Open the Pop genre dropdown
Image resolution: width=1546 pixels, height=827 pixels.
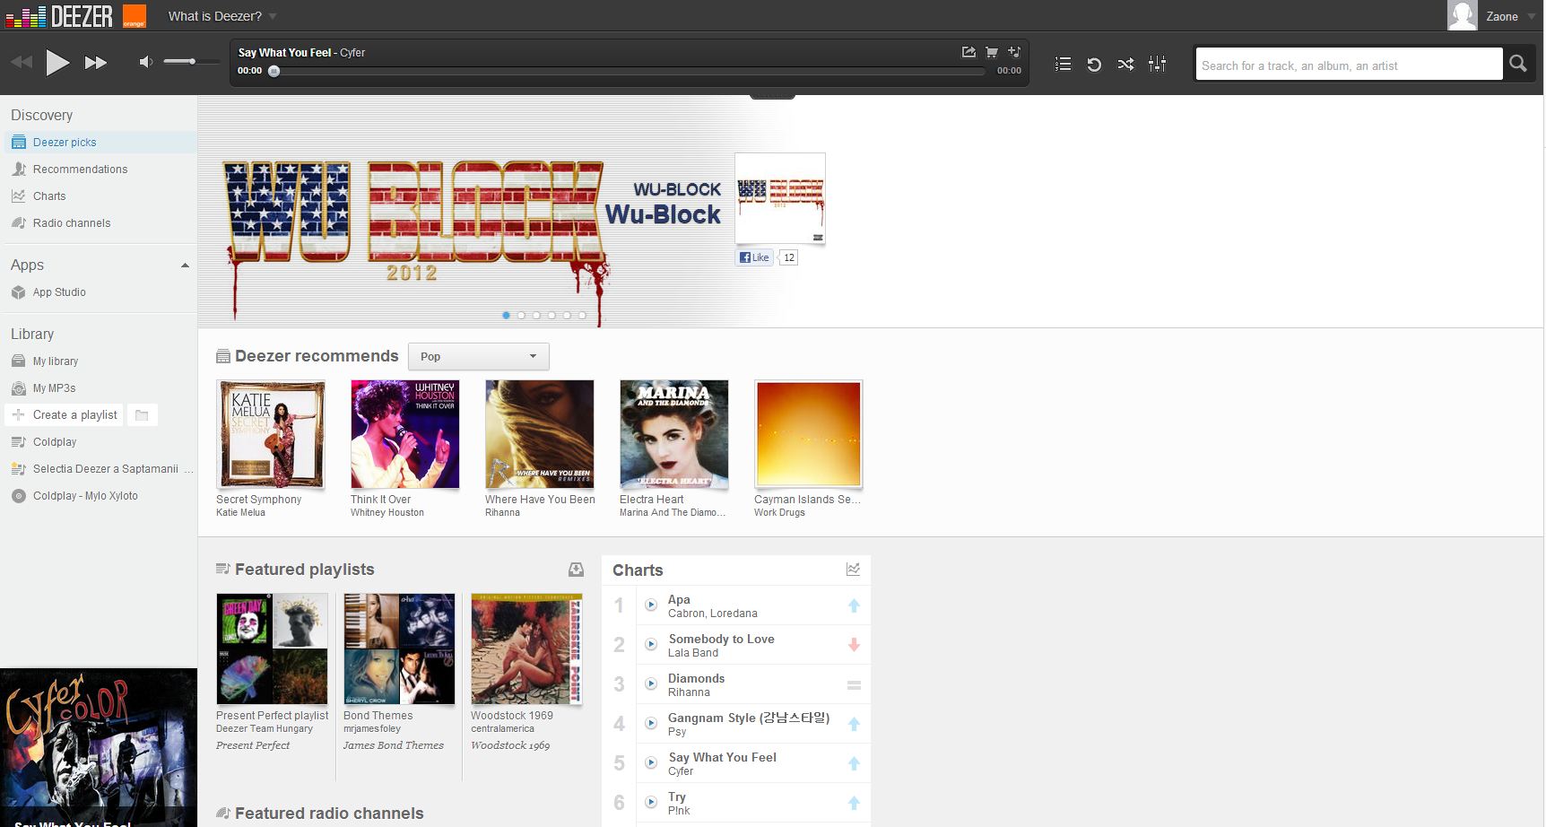[479, 356]
